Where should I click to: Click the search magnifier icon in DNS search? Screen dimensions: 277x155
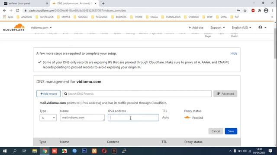pos(65,94)
